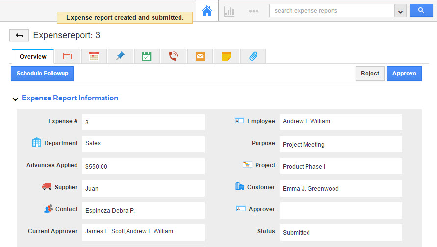This screenshot has height=247, width=437.
Task: Click the Schedule Followup button
Action: point(42,74)
